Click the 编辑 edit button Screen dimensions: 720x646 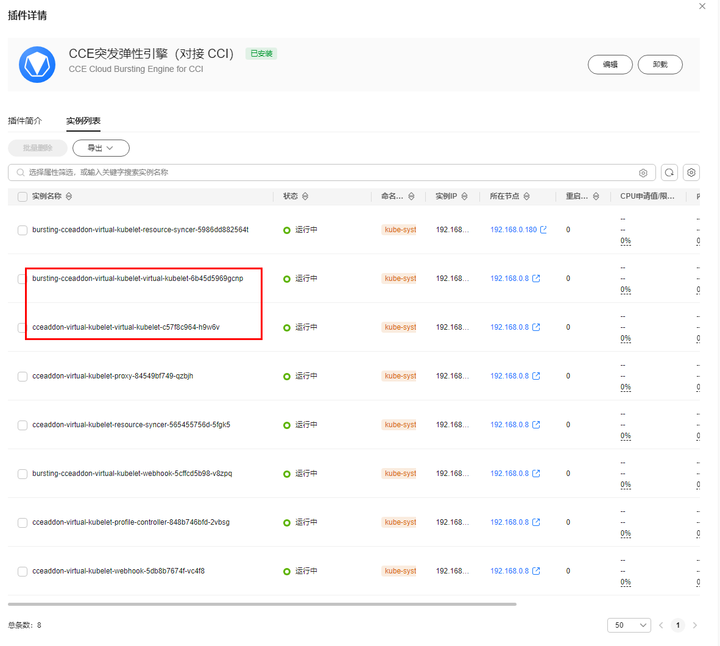610,65
